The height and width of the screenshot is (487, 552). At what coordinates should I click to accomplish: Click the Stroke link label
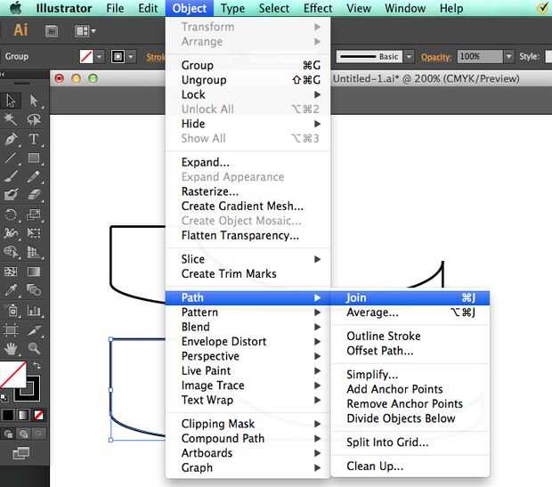pos(155,57)
